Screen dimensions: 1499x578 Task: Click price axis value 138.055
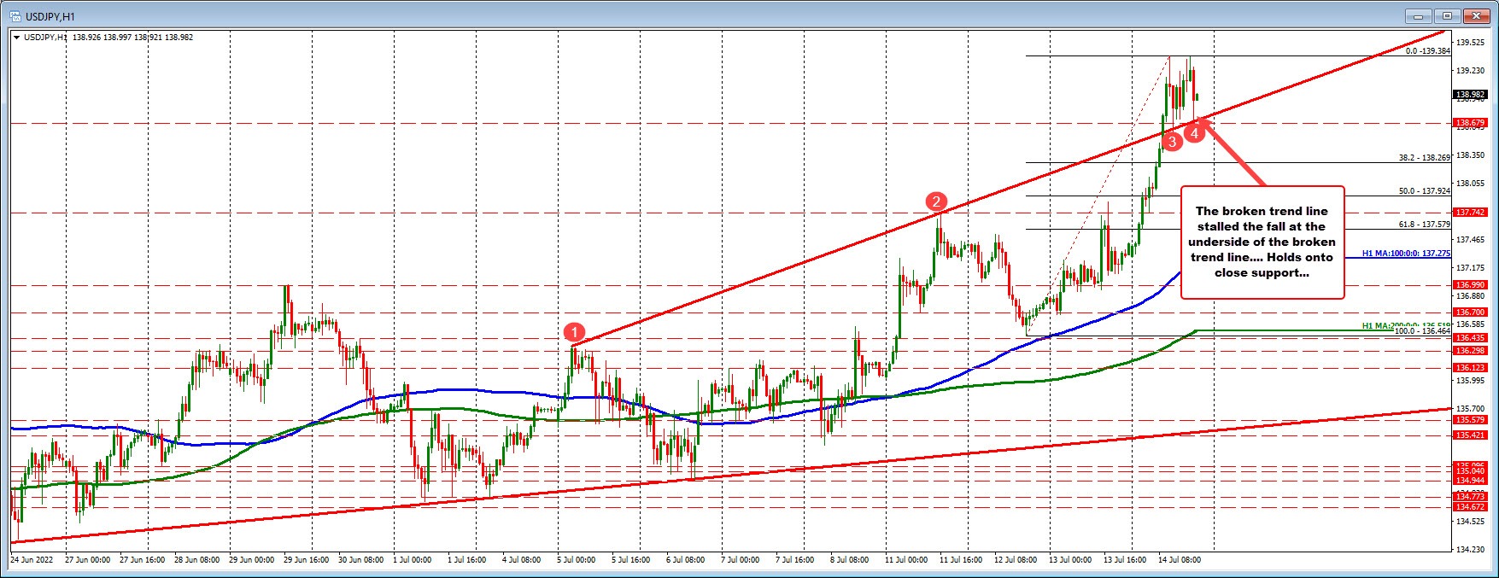pos(1470,184)
